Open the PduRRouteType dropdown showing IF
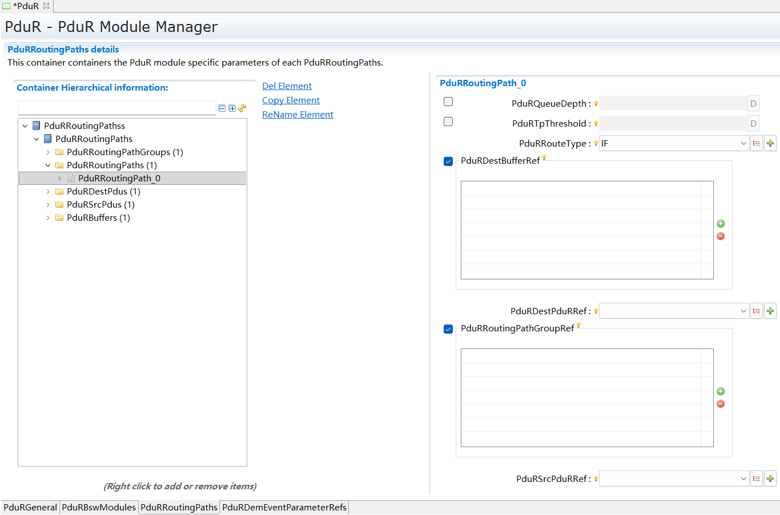The height and width of the screenshot is (515, 780). coord(743,143)
